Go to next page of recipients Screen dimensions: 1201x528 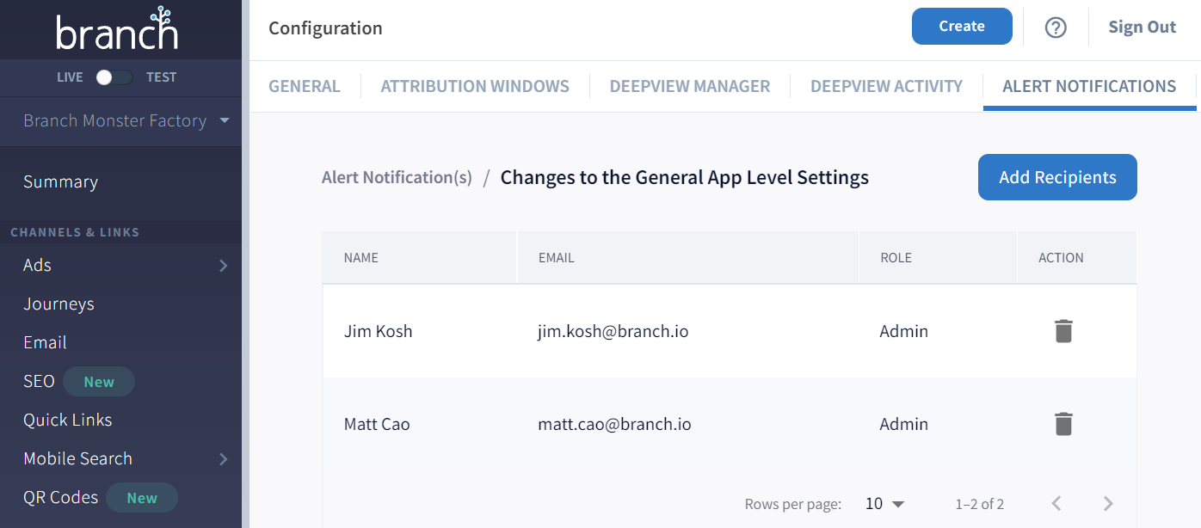1108,504
